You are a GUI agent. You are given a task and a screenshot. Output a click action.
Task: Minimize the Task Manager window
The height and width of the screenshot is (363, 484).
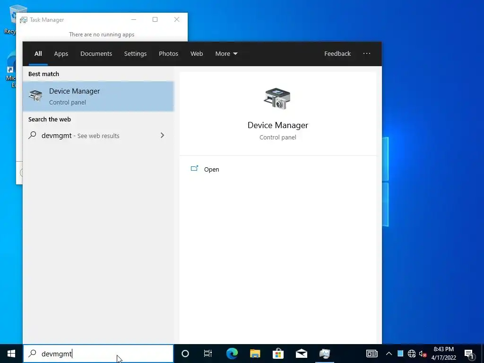134,19
